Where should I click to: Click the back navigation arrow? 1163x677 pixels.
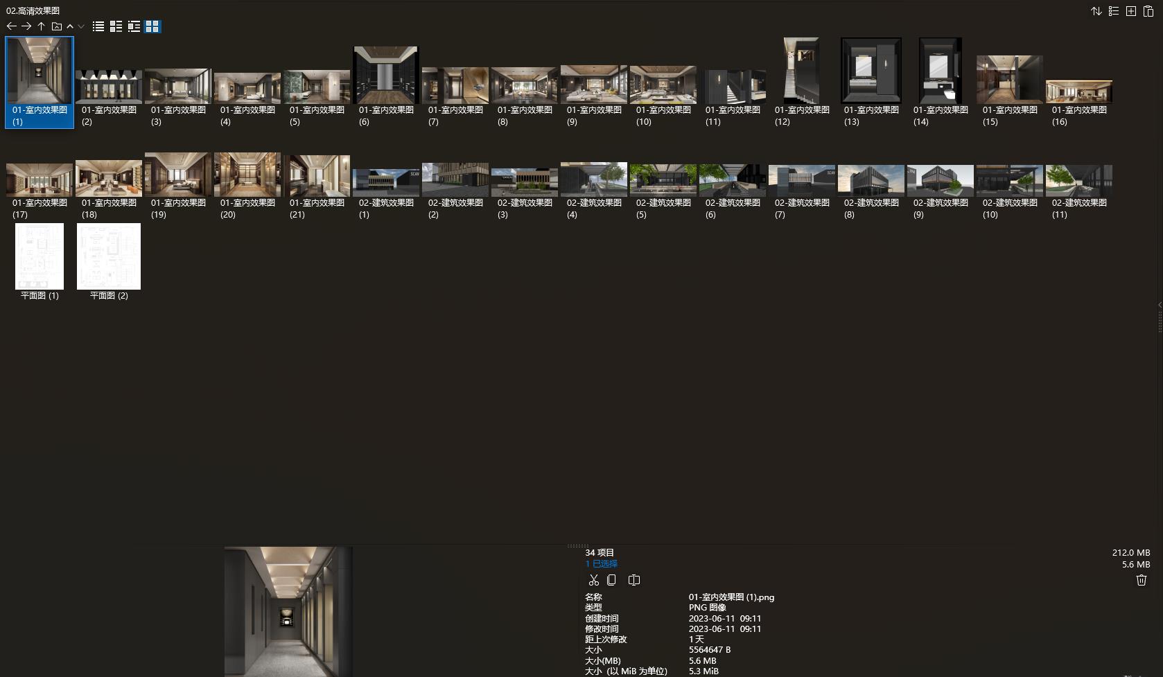[x=11, y=26]
